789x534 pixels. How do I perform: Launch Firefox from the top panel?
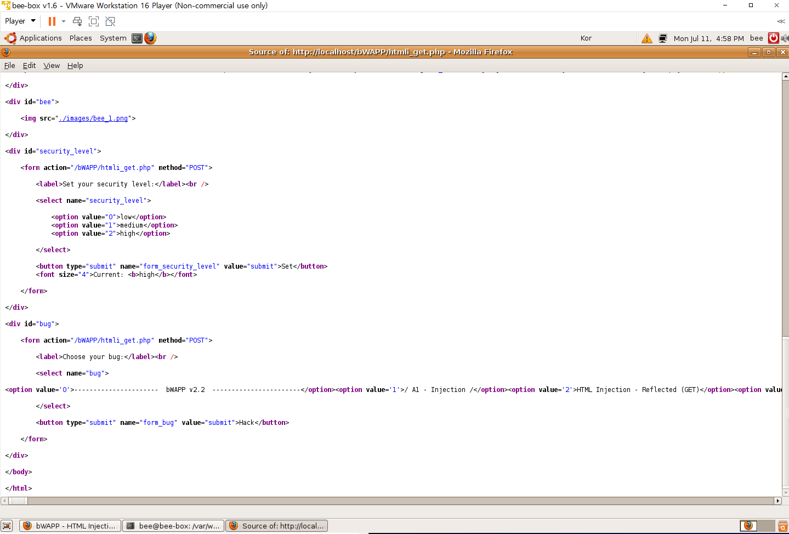click(x=150, y=38)
